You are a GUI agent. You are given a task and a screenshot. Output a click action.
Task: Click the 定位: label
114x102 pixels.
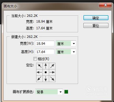click(x=30, y=65)
